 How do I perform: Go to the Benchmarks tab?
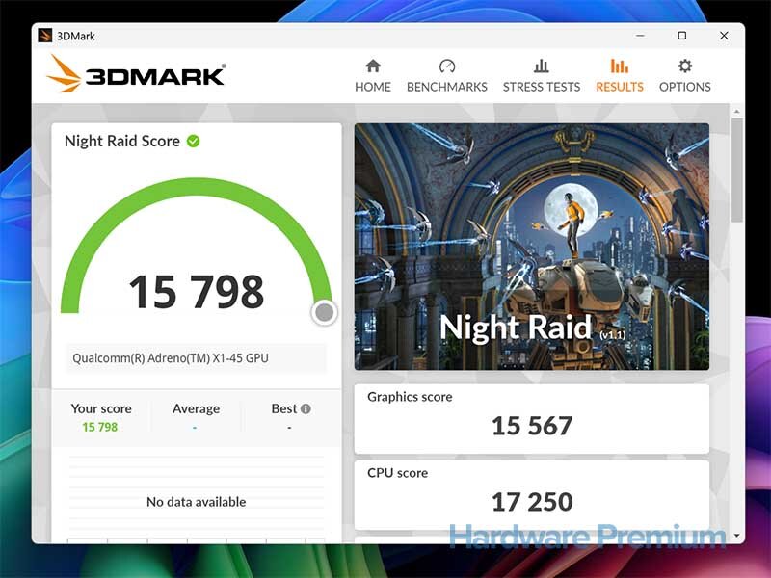point(447,76)
